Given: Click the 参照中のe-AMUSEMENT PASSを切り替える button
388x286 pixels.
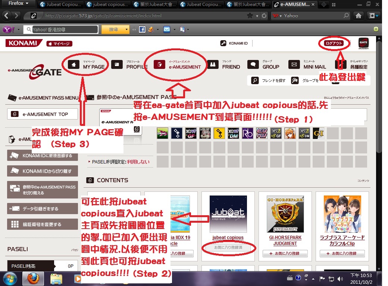Looking at the screenshot, I should pyautogui.click(x=43, y=190).
